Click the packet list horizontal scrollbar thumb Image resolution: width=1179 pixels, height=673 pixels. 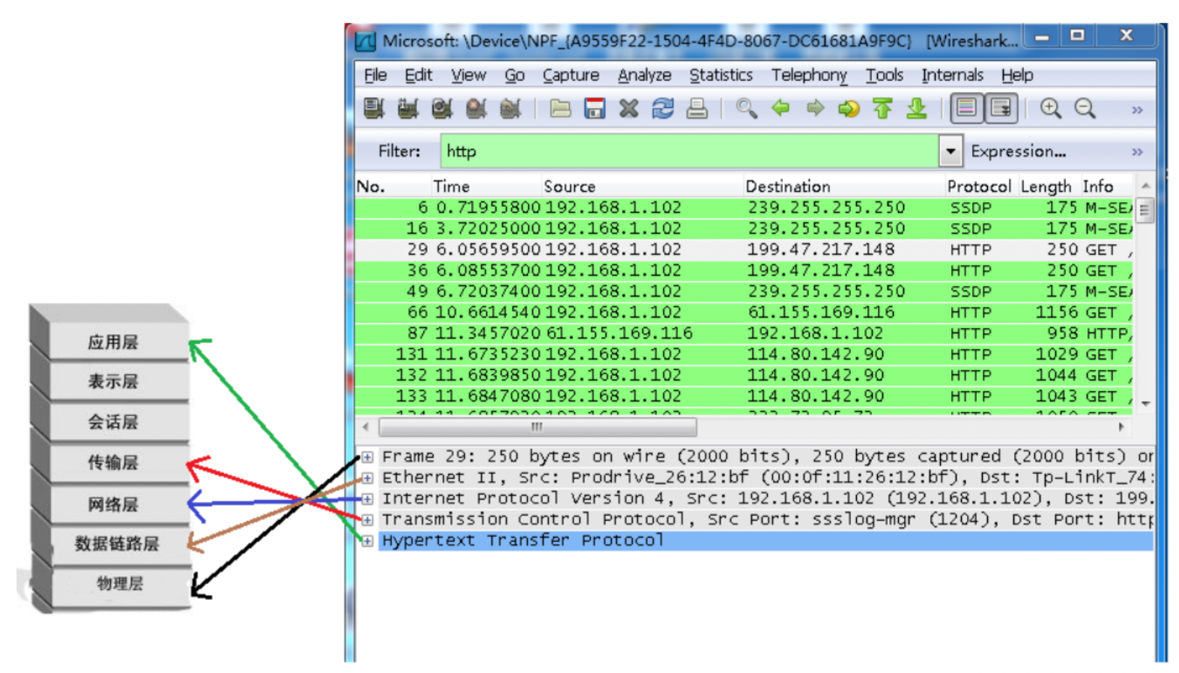[538, 427]
